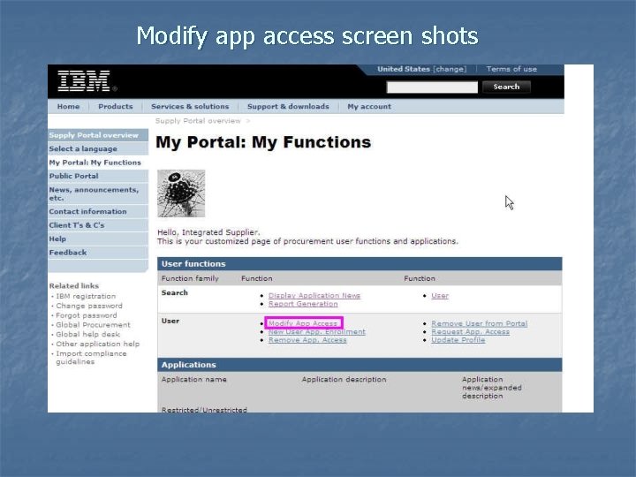
Task: Open My account menu
Action: point(369,106)
